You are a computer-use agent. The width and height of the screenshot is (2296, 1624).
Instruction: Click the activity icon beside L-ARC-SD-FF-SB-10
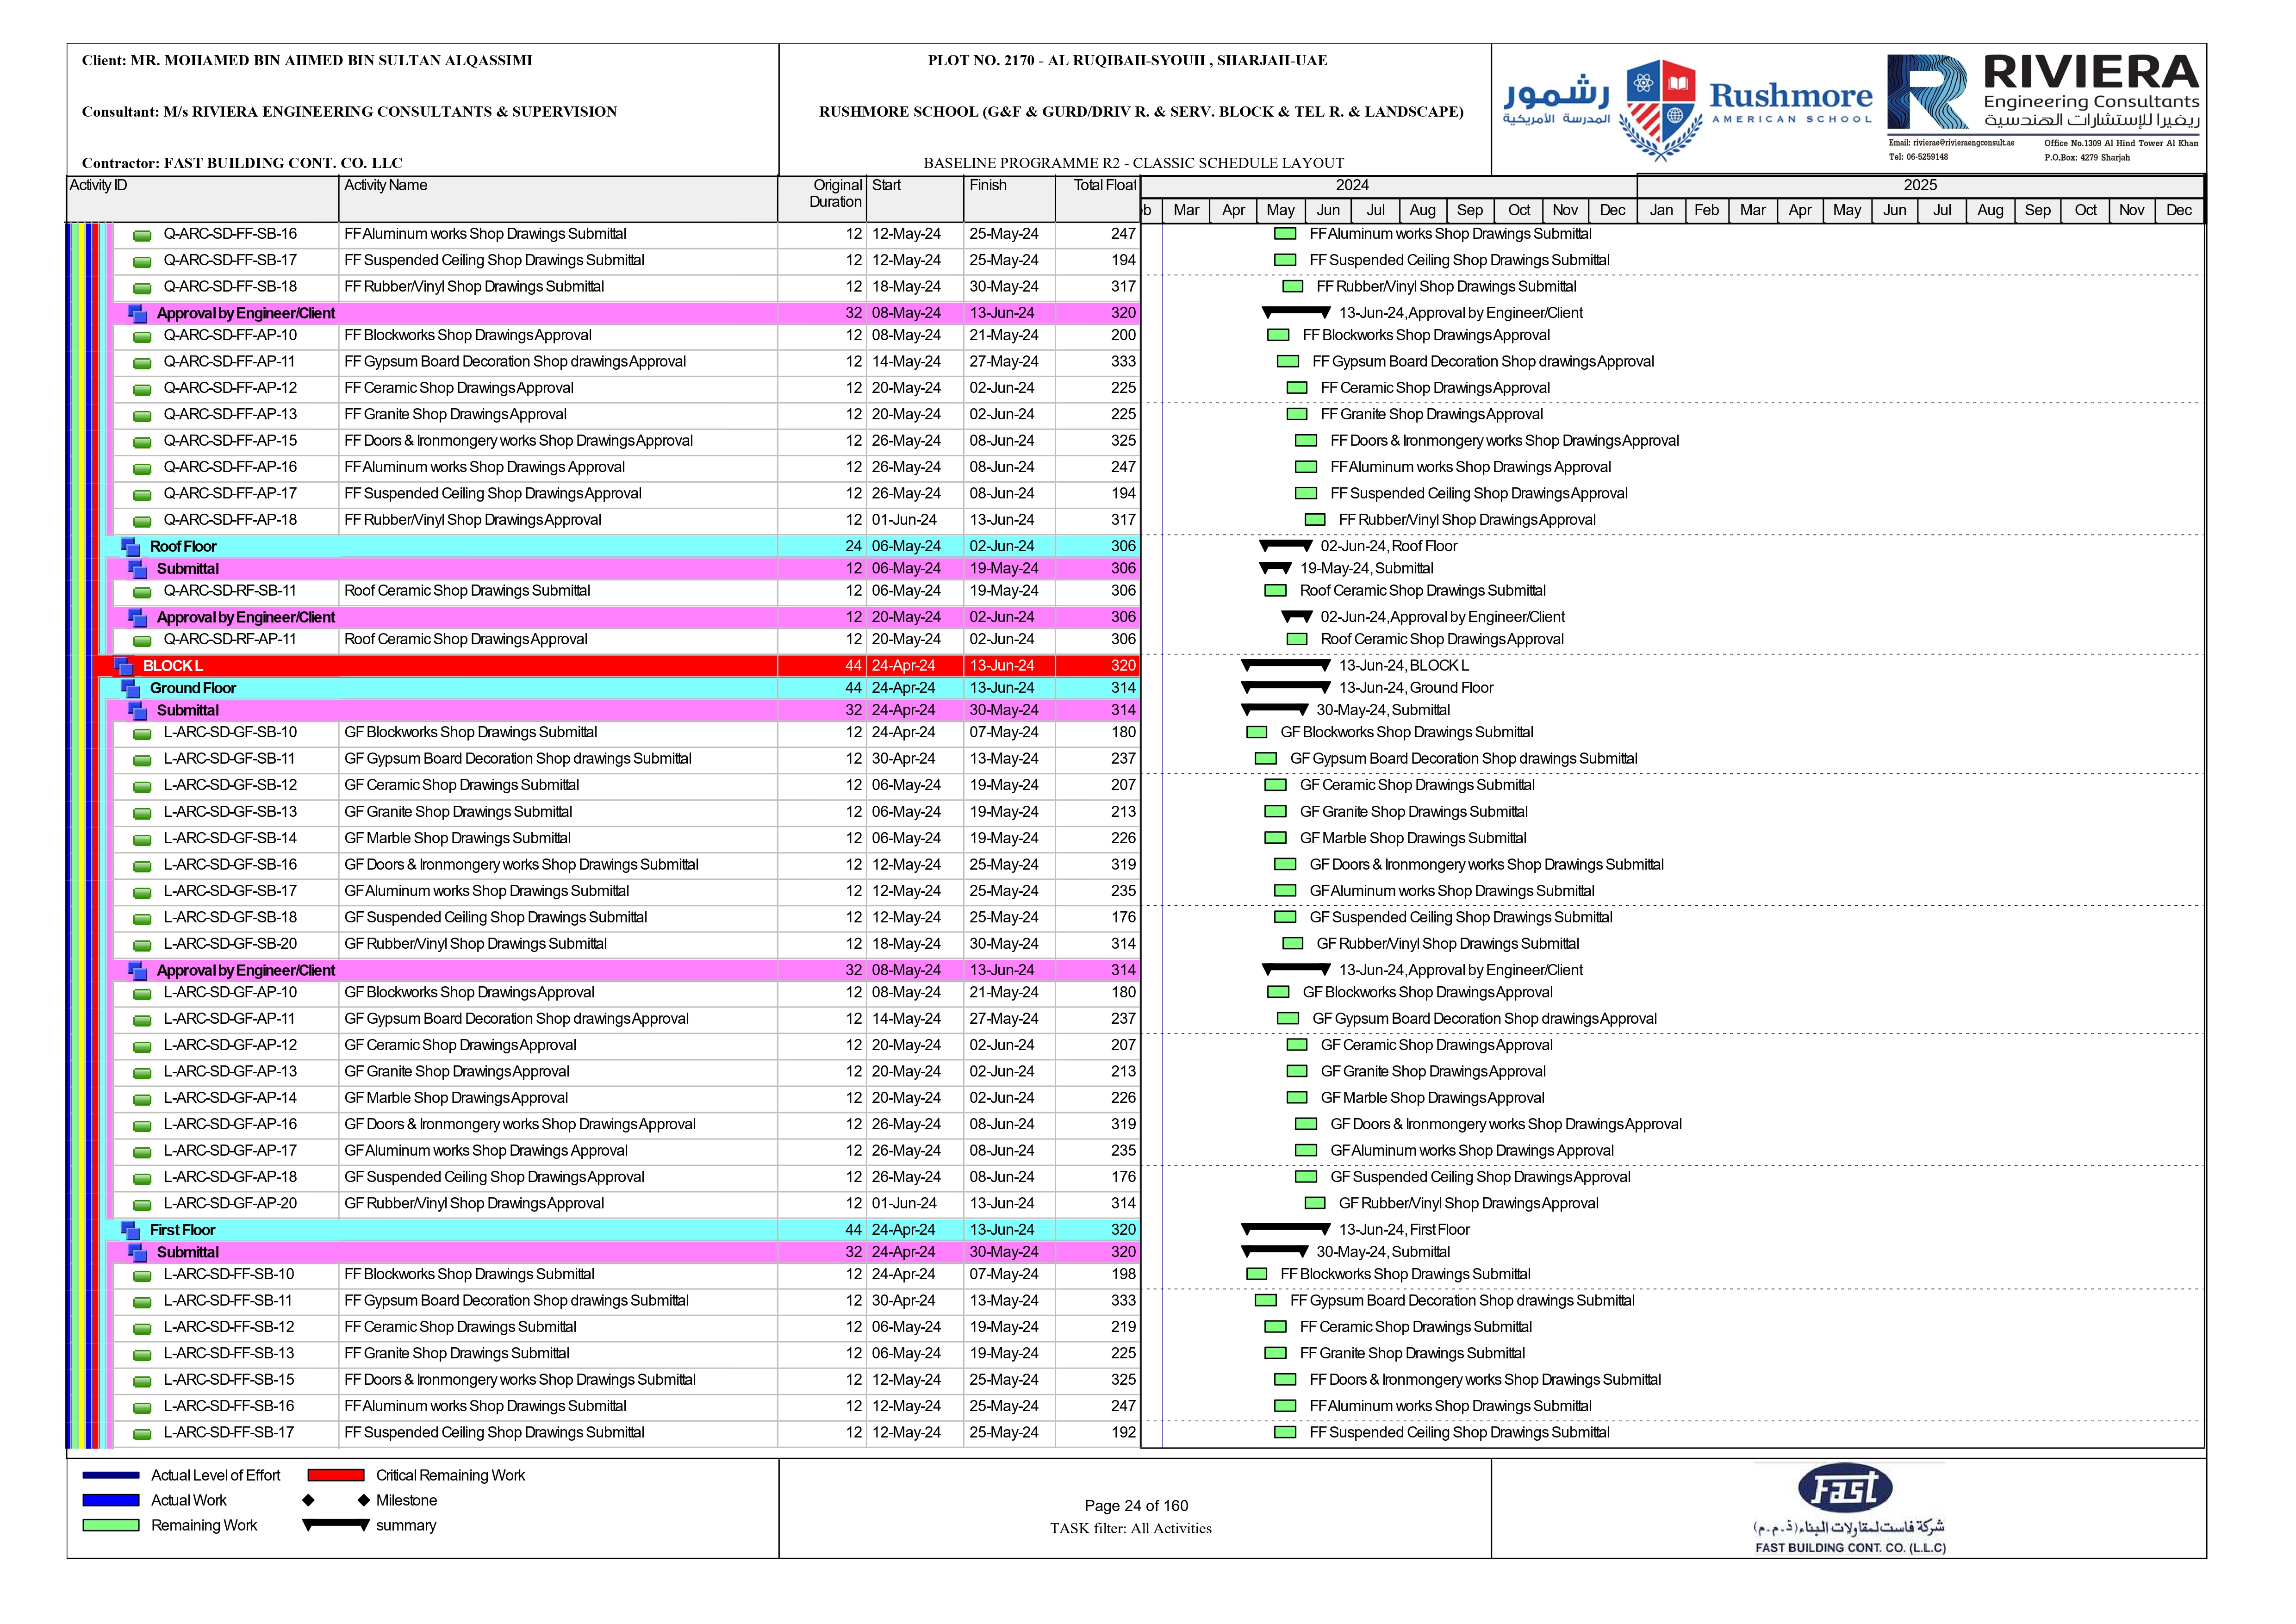pyautogui.click(x=143, y=1276)
